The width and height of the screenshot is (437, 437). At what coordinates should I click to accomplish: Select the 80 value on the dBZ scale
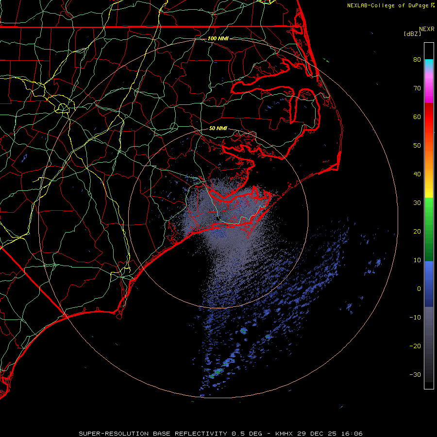click(x=417, y=59)
